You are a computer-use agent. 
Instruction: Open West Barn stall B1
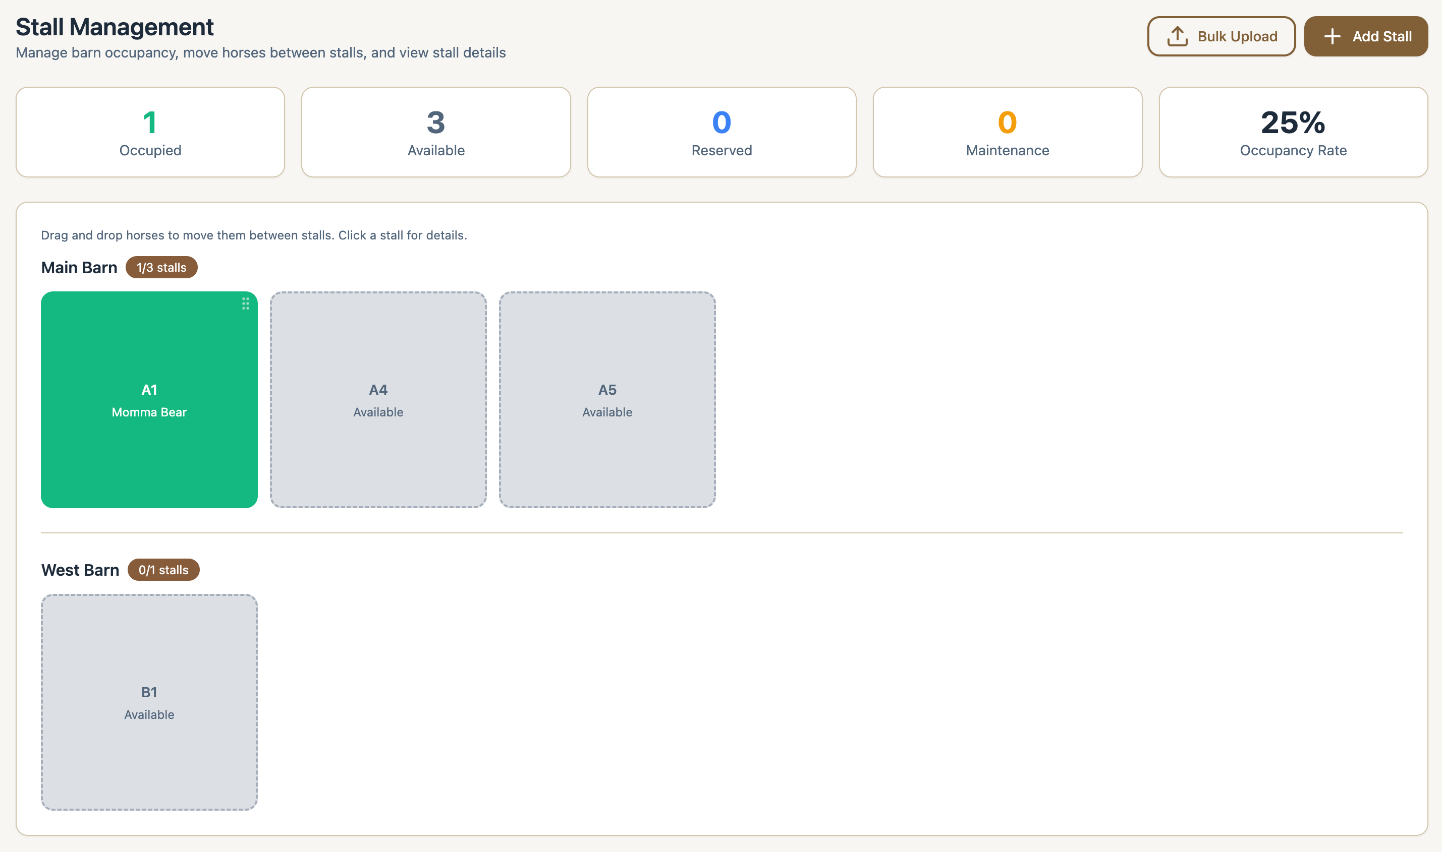tap(149, 702)
